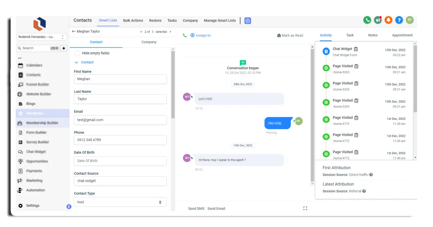The height and width of the screenshot is (227, 433).
Task: Go back using arrow beside Meghan Taylor
Action: point(74,31)
